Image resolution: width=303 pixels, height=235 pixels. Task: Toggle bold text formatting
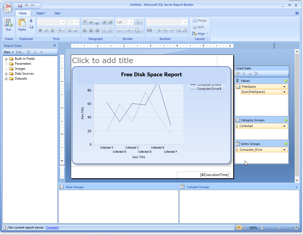41,31
